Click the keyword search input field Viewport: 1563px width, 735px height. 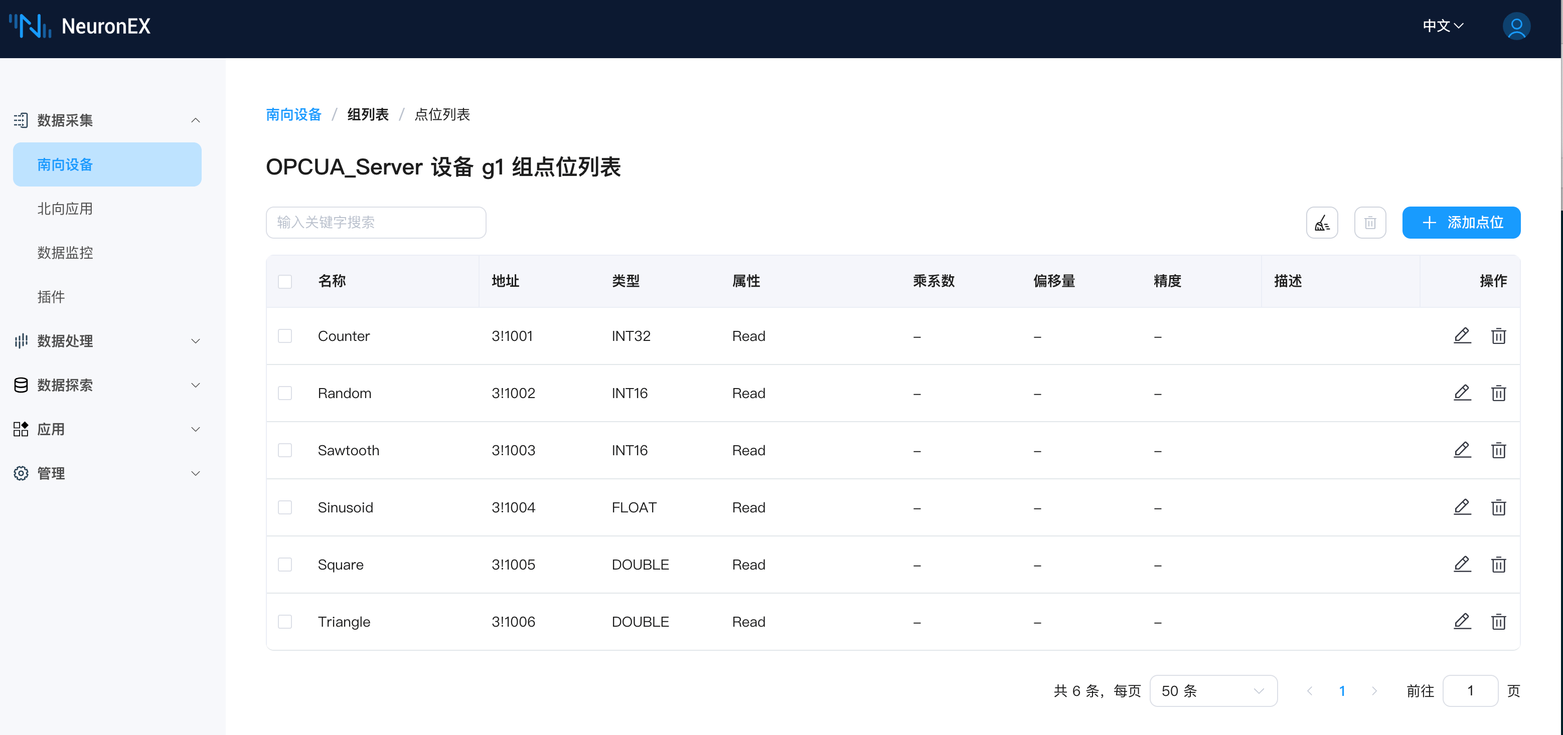(376, 223)
